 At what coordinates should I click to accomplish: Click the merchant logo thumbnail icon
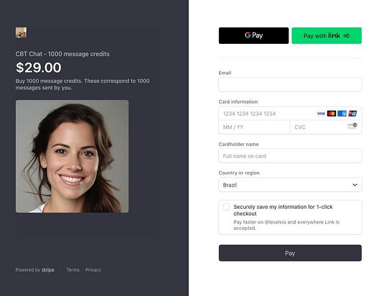21,32
